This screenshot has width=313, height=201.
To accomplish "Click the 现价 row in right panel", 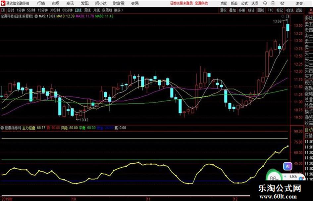I will pyautogui.click(x=309, y=83).
